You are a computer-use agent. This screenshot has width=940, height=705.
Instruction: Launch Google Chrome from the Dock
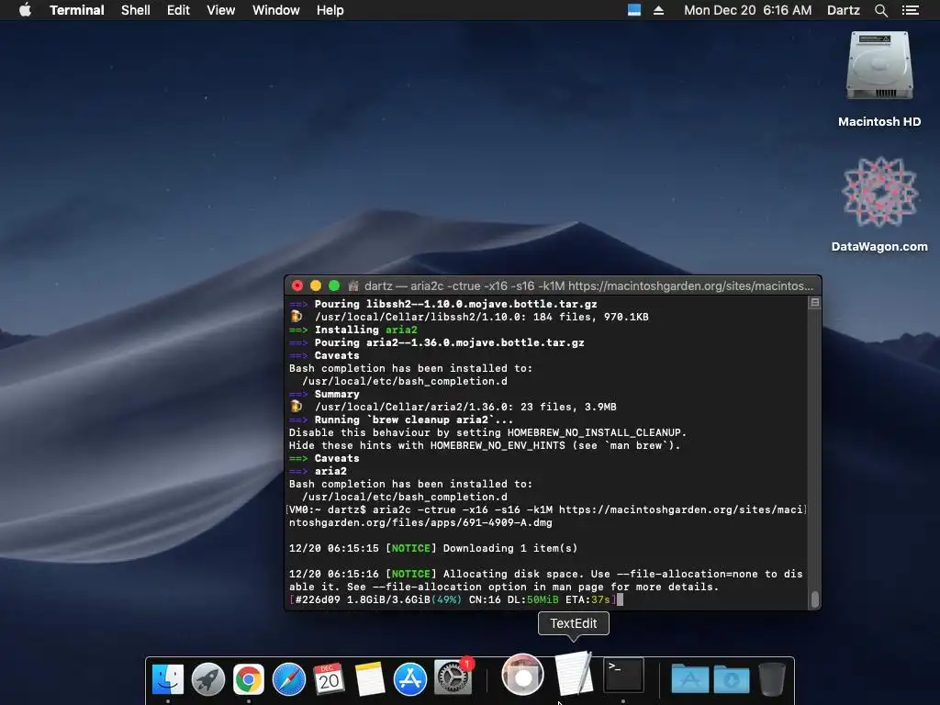tap(248, 679)
